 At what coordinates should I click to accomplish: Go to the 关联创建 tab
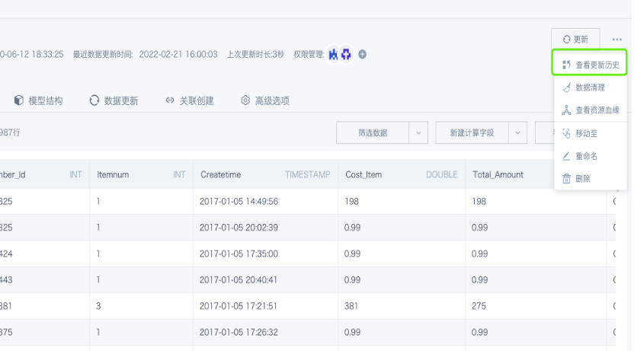coord(190,101)
